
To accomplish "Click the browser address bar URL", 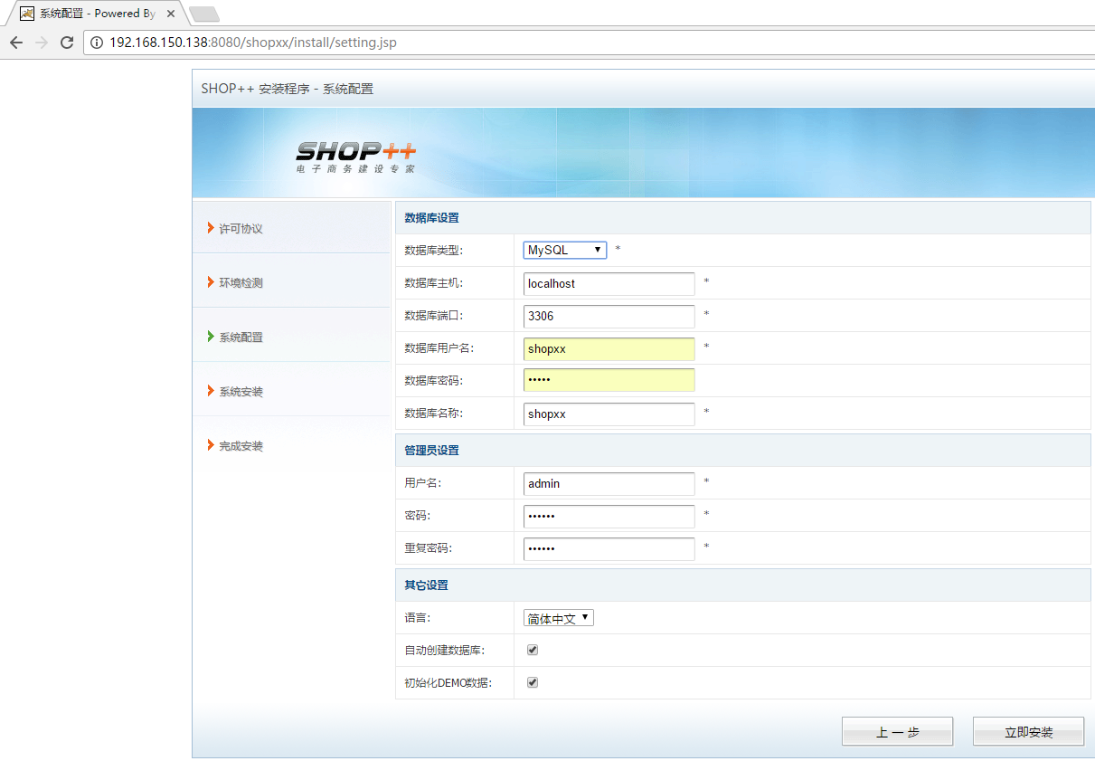I will [x=253, y=43].
